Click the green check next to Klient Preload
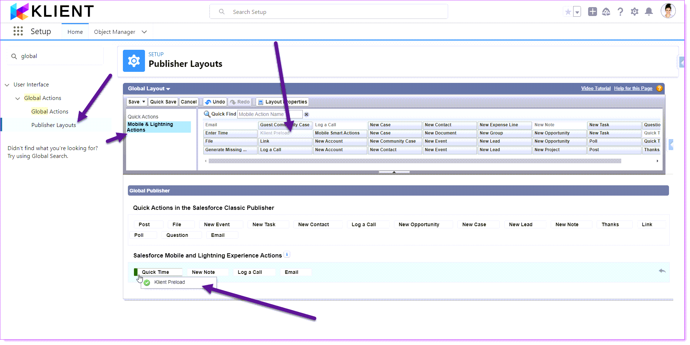This screenshot has width=690, height=345. coord(147,283)
